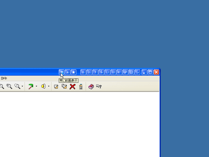Click the empty dashed-rectangle titlebar button
The image size is (209, 157).
pyautogui.click(x=107, y=72)
